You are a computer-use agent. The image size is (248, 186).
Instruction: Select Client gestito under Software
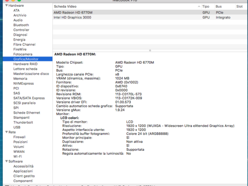tap(24, 176)
